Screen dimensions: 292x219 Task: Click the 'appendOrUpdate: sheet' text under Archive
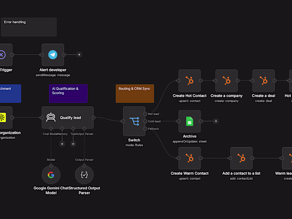189,141
